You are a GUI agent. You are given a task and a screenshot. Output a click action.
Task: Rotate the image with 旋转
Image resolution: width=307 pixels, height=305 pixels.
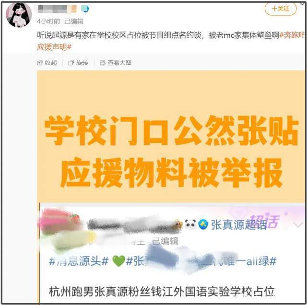78,63
